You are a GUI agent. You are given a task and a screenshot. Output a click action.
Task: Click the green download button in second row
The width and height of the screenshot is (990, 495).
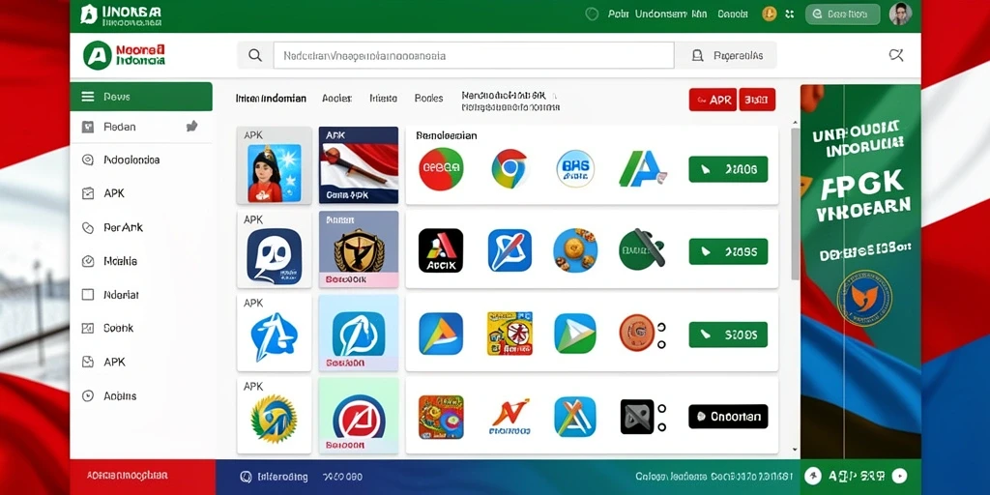[x=728, y=251]
